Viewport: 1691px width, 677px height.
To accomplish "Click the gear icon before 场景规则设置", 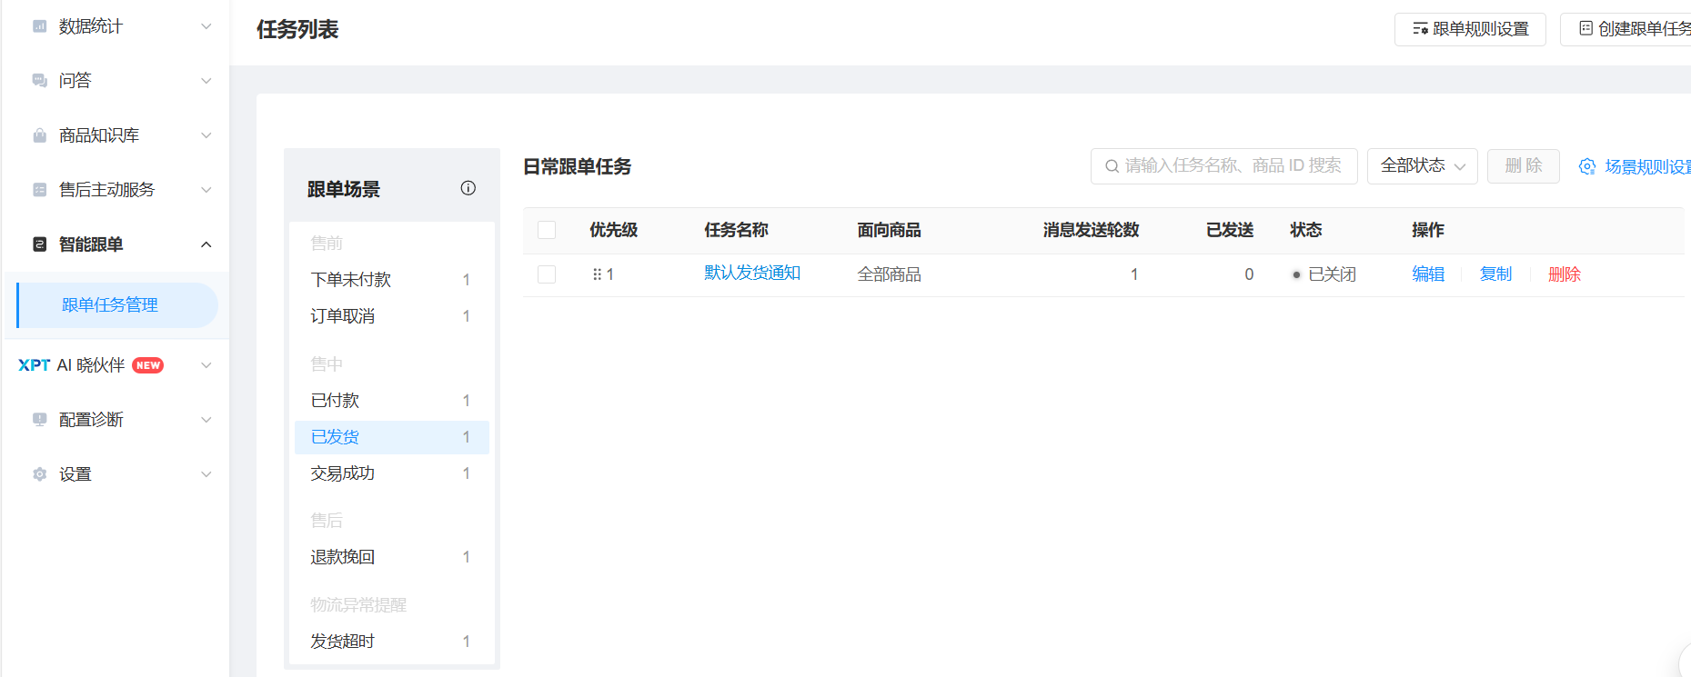I will coord(1587,166).
